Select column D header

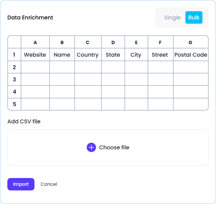tap(113, 42)
